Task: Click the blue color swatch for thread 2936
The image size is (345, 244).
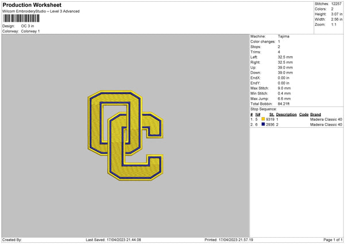Action: pos(263,124)
